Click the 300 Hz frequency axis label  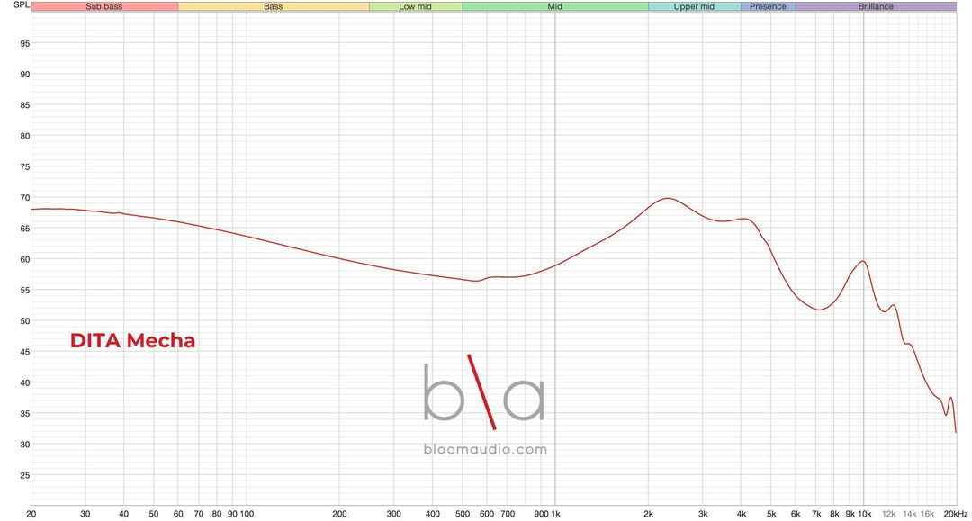pos(393,514)
